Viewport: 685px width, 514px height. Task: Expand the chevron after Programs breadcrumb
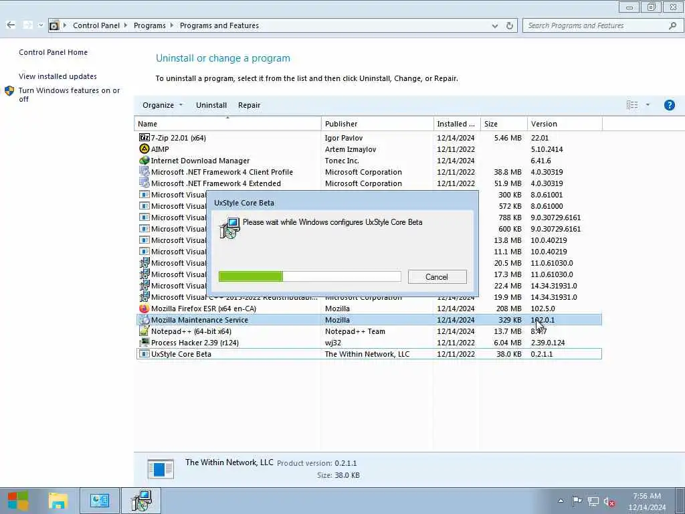(172, 25)
